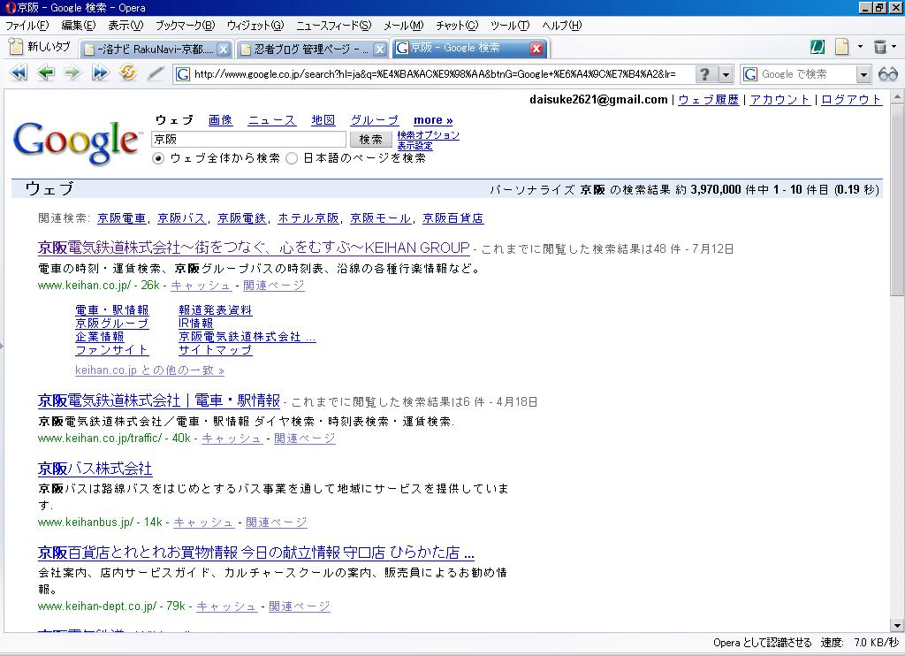Image resolution: width=905 pixels, height=656 pixels.
Task: Click the rewind navigation icon
Action: [19, 73]
